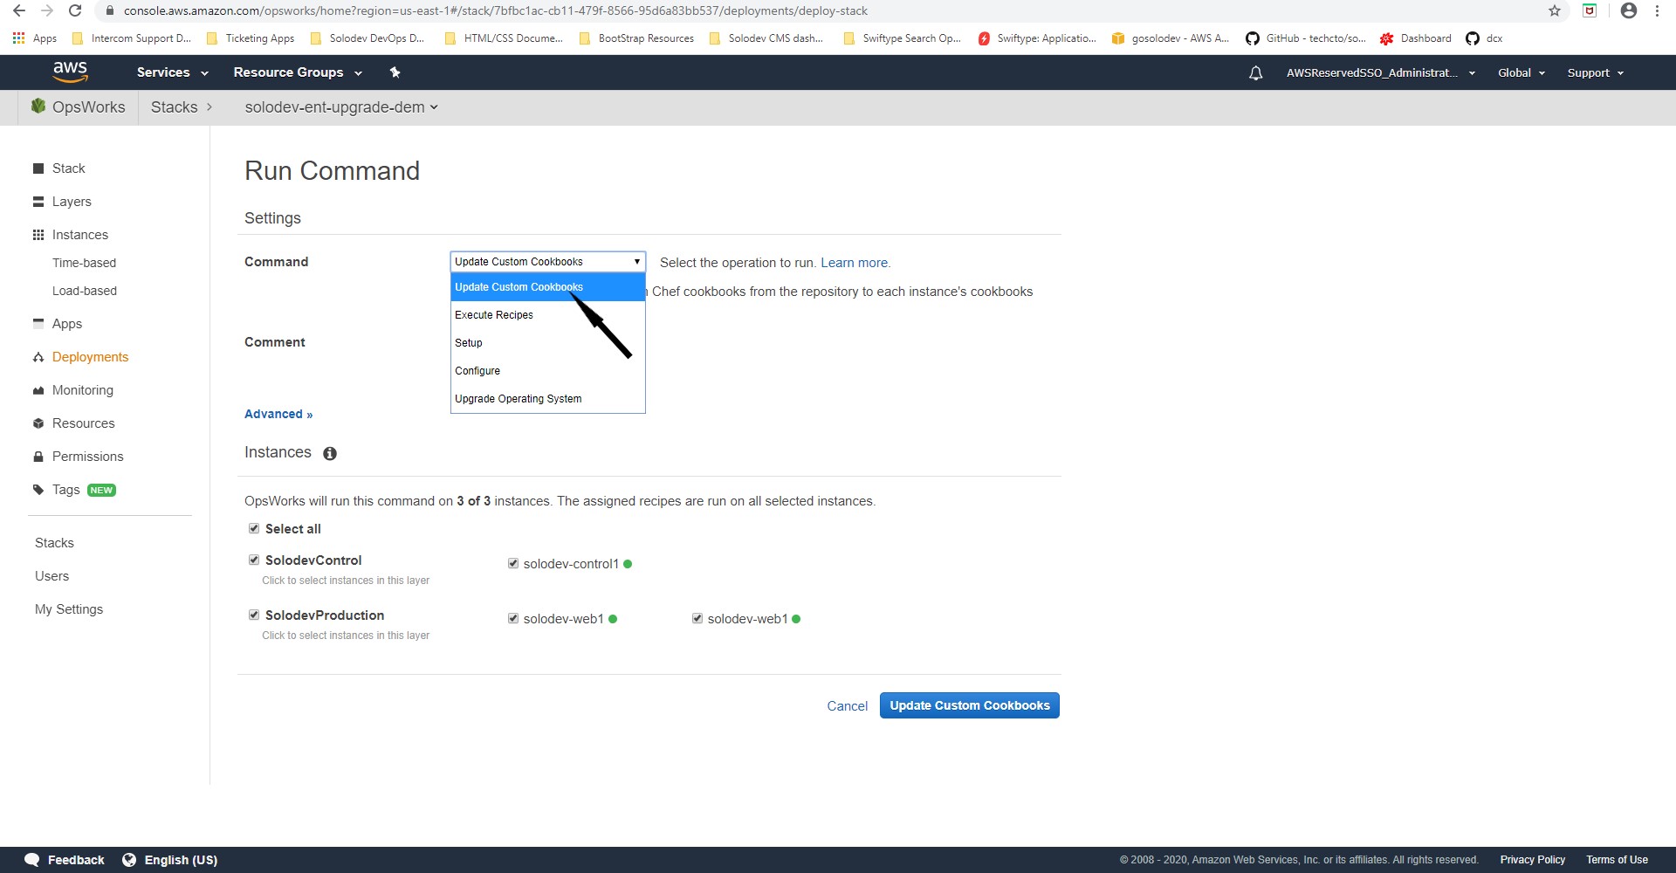Viewport: 1676px width, 873px height.
Task: Toggle the SolodevProduction layer checkbox
Action: [254, 615]
